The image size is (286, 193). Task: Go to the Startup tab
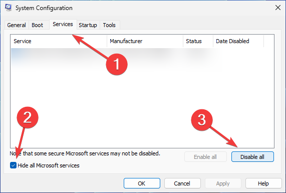[88, 25]
